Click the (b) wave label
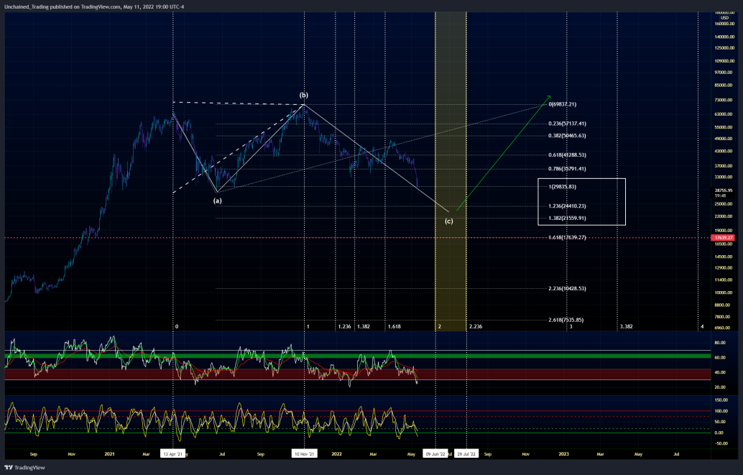 click(304, 95)
